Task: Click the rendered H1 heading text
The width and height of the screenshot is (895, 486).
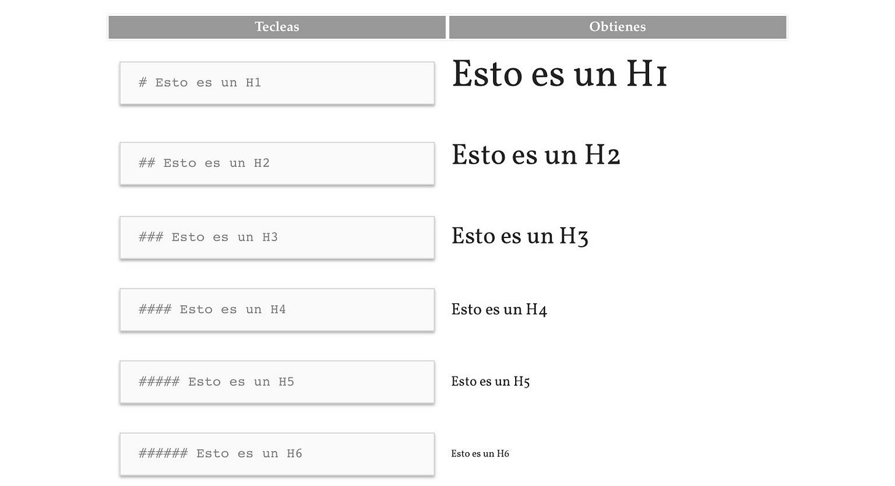Action: 559,74
